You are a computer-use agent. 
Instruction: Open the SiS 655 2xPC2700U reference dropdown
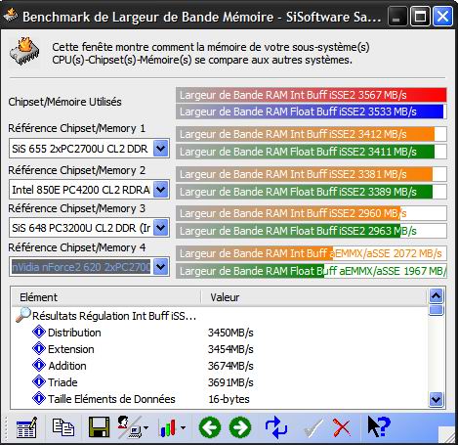161,149
